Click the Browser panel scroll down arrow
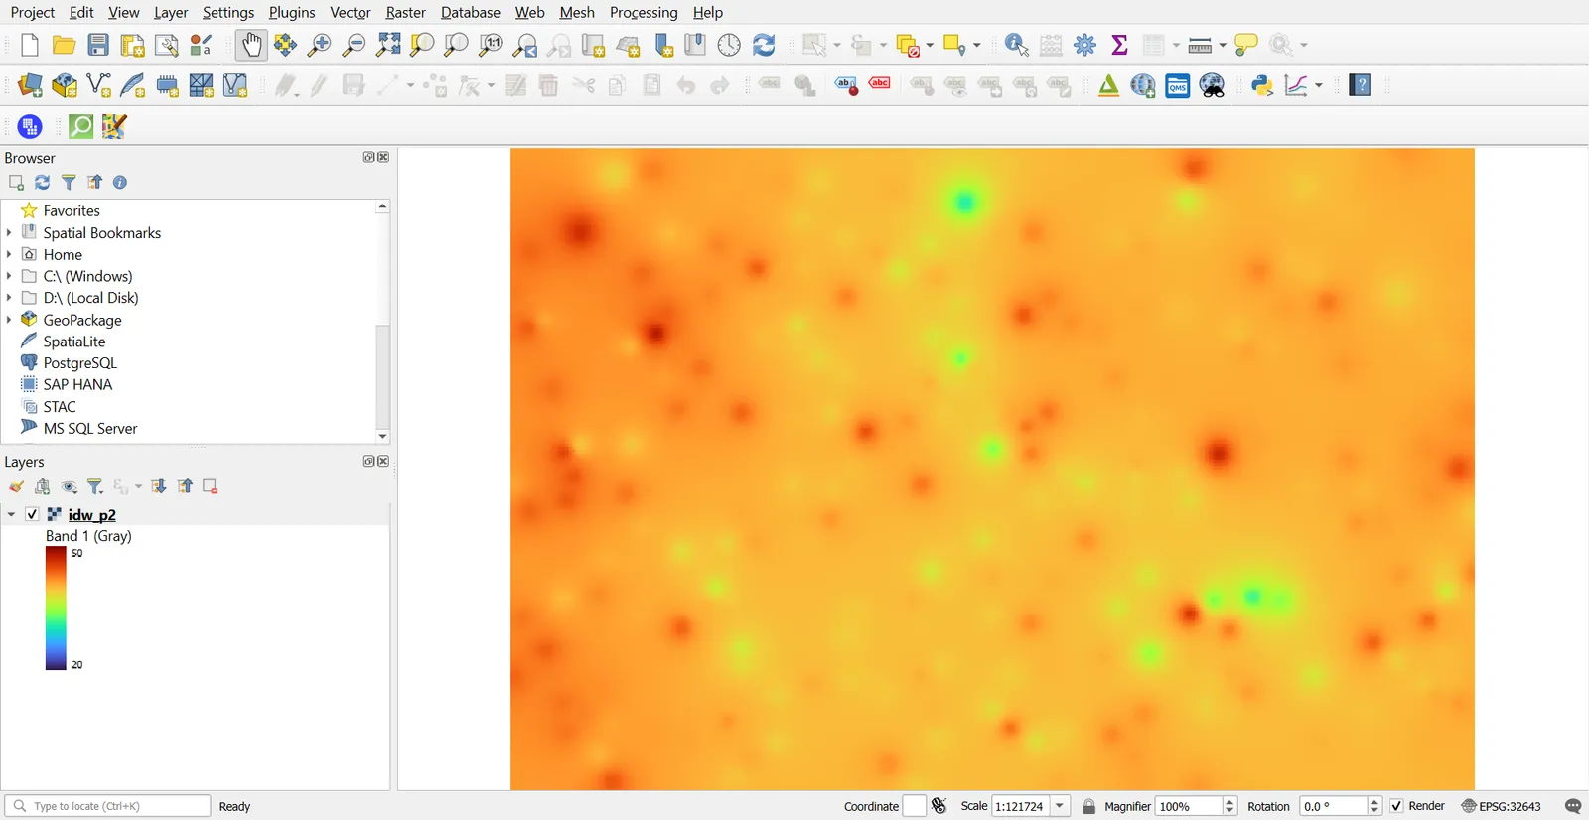 pos(382,436)
